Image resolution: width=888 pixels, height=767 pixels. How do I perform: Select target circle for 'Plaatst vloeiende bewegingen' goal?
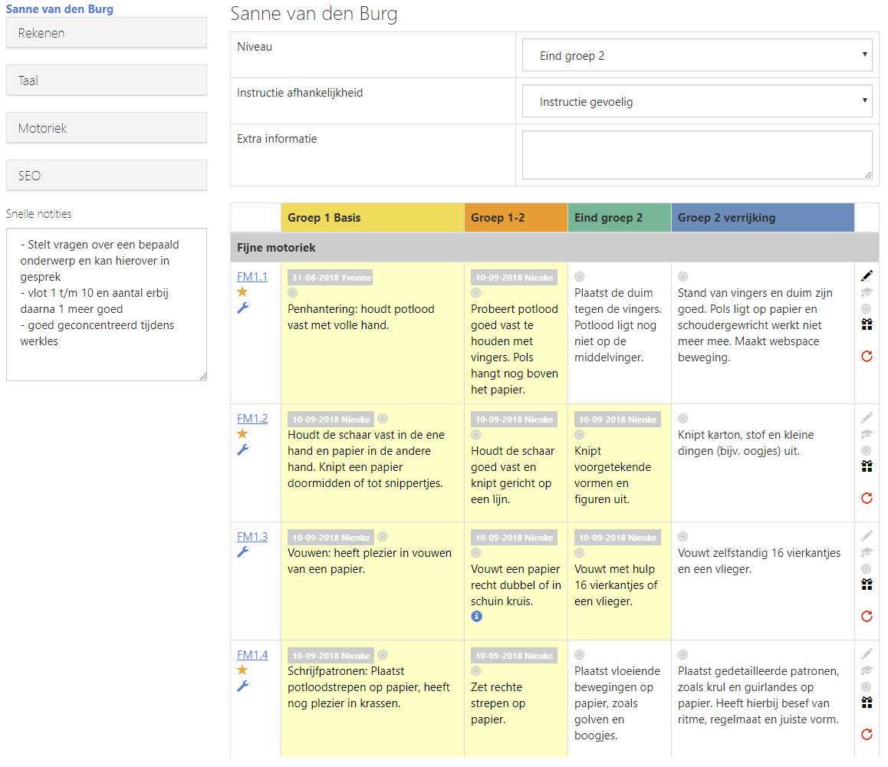579,655
